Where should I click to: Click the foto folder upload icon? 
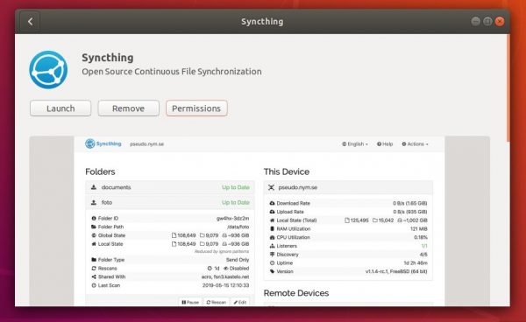coord(94,202)
